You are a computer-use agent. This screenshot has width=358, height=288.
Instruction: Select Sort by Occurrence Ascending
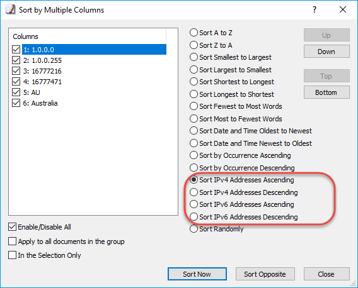pos(193,155)
